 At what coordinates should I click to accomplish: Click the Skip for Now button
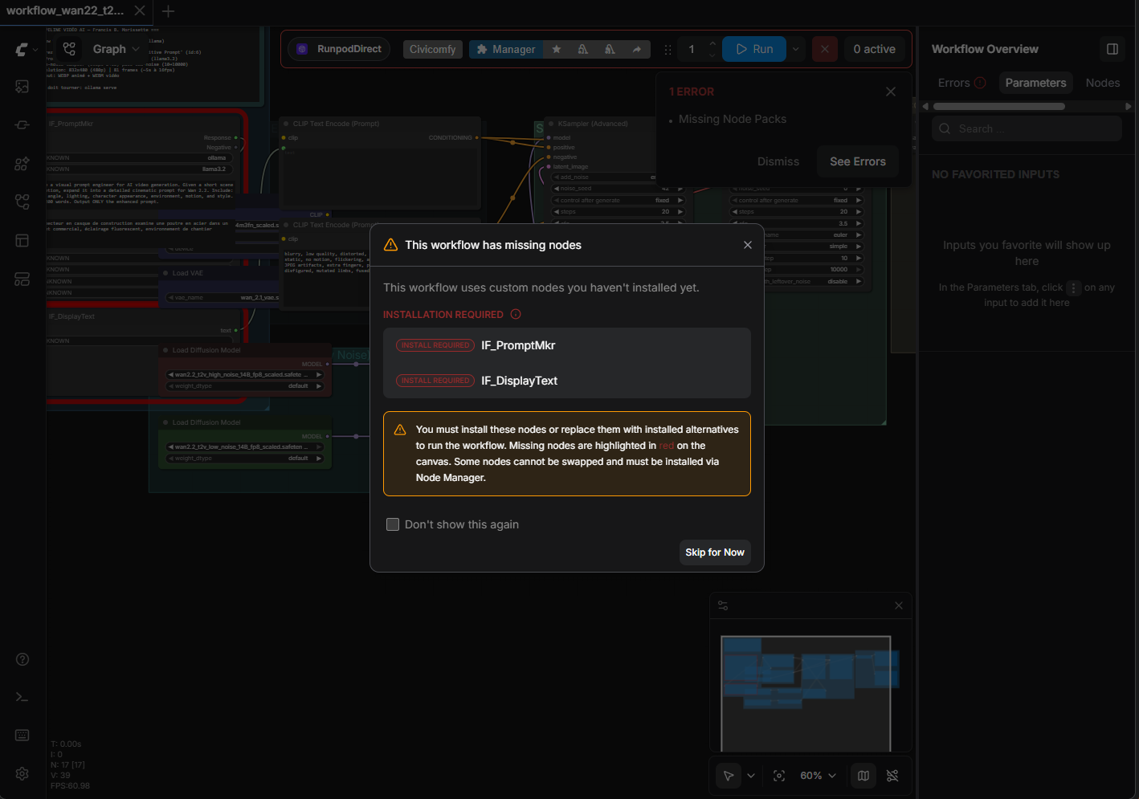(715, 552)
